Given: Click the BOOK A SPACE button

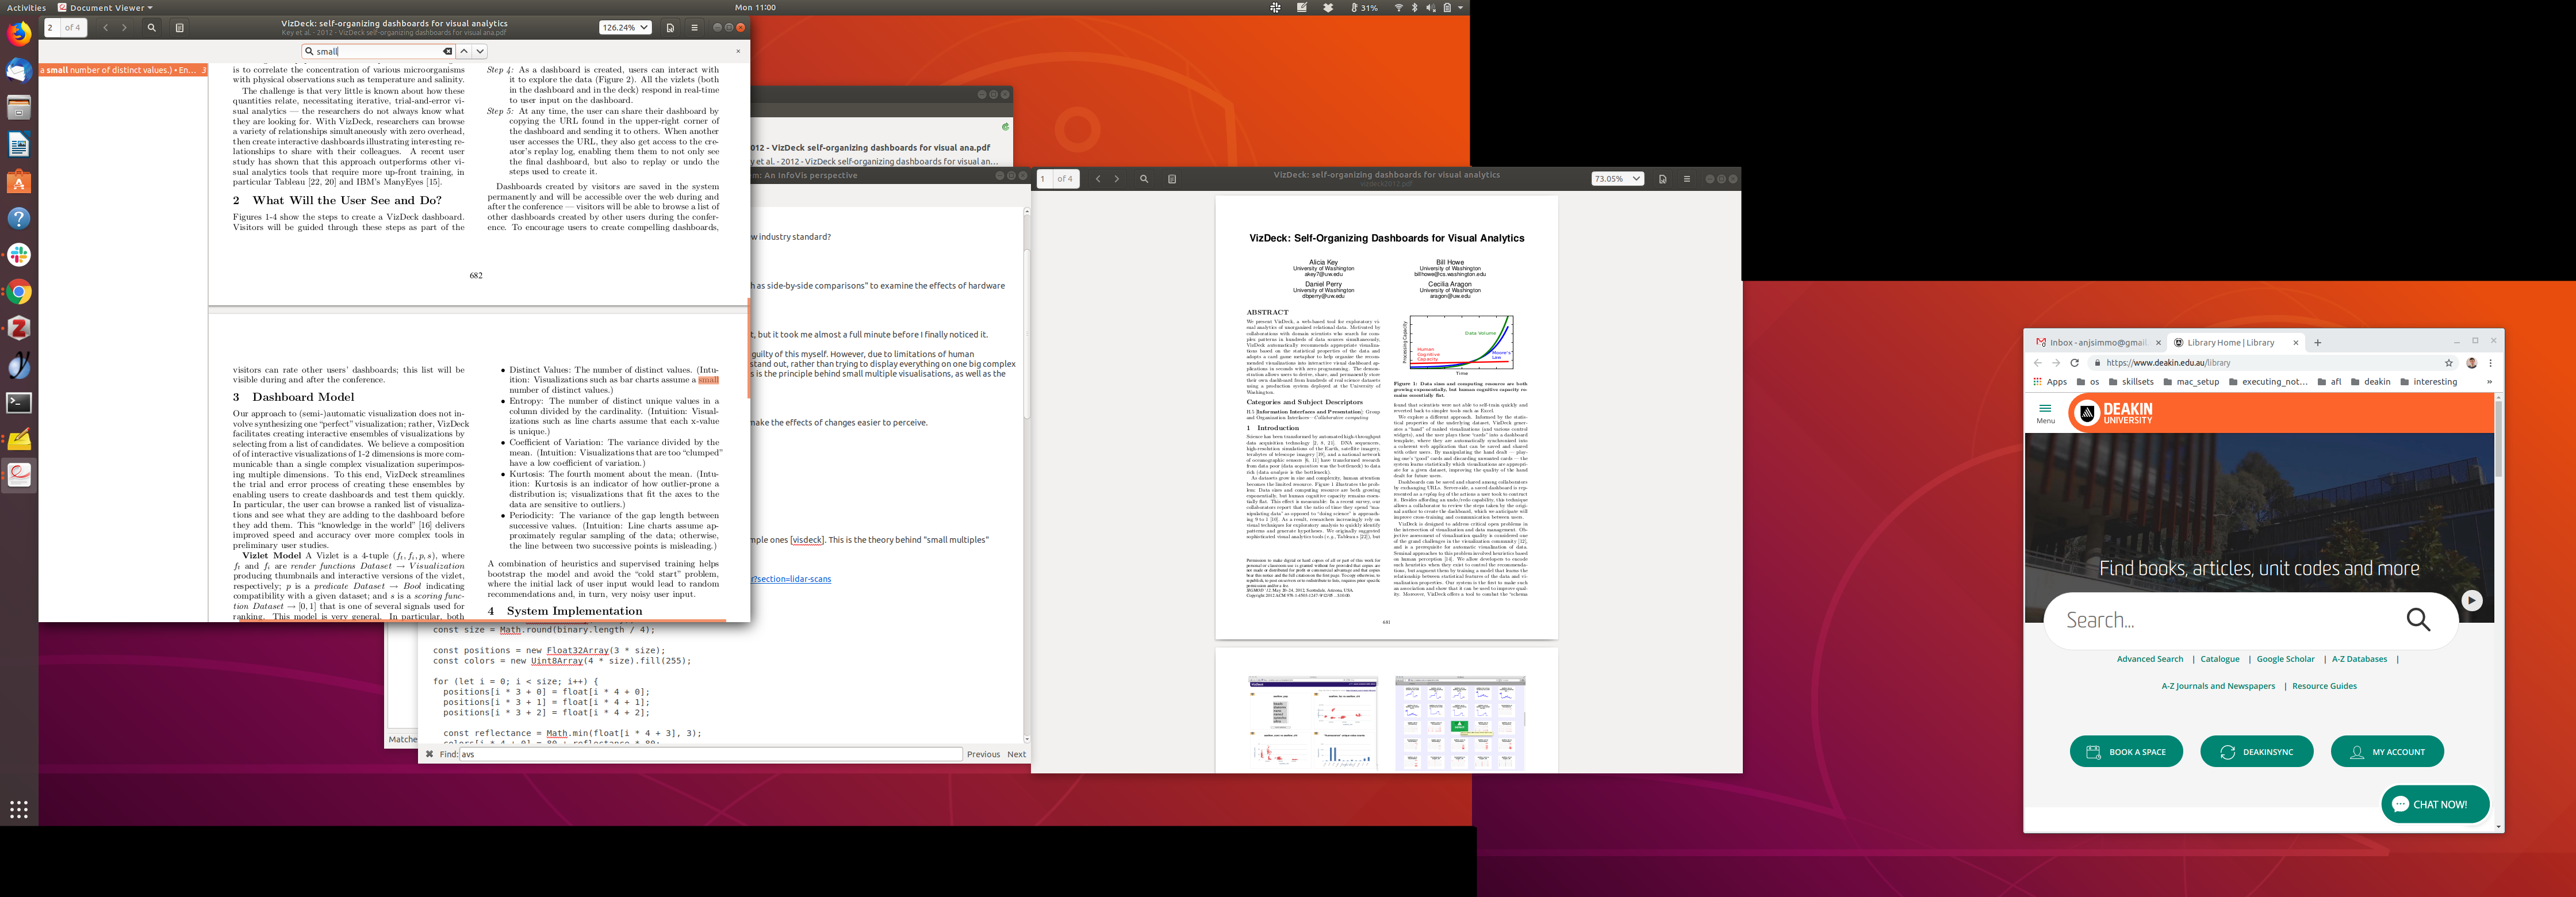Looking at the screenshot, I should click(2126, 752).
